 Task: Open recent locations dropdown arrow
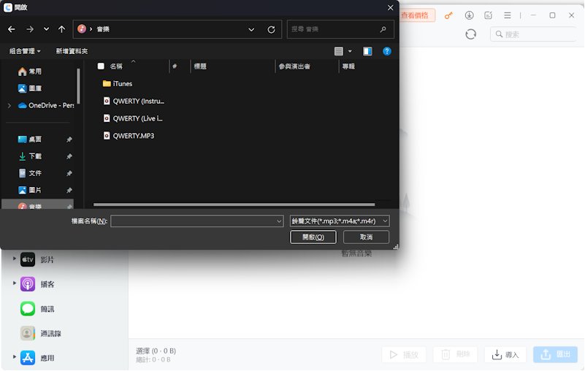(x=46, y=29)
